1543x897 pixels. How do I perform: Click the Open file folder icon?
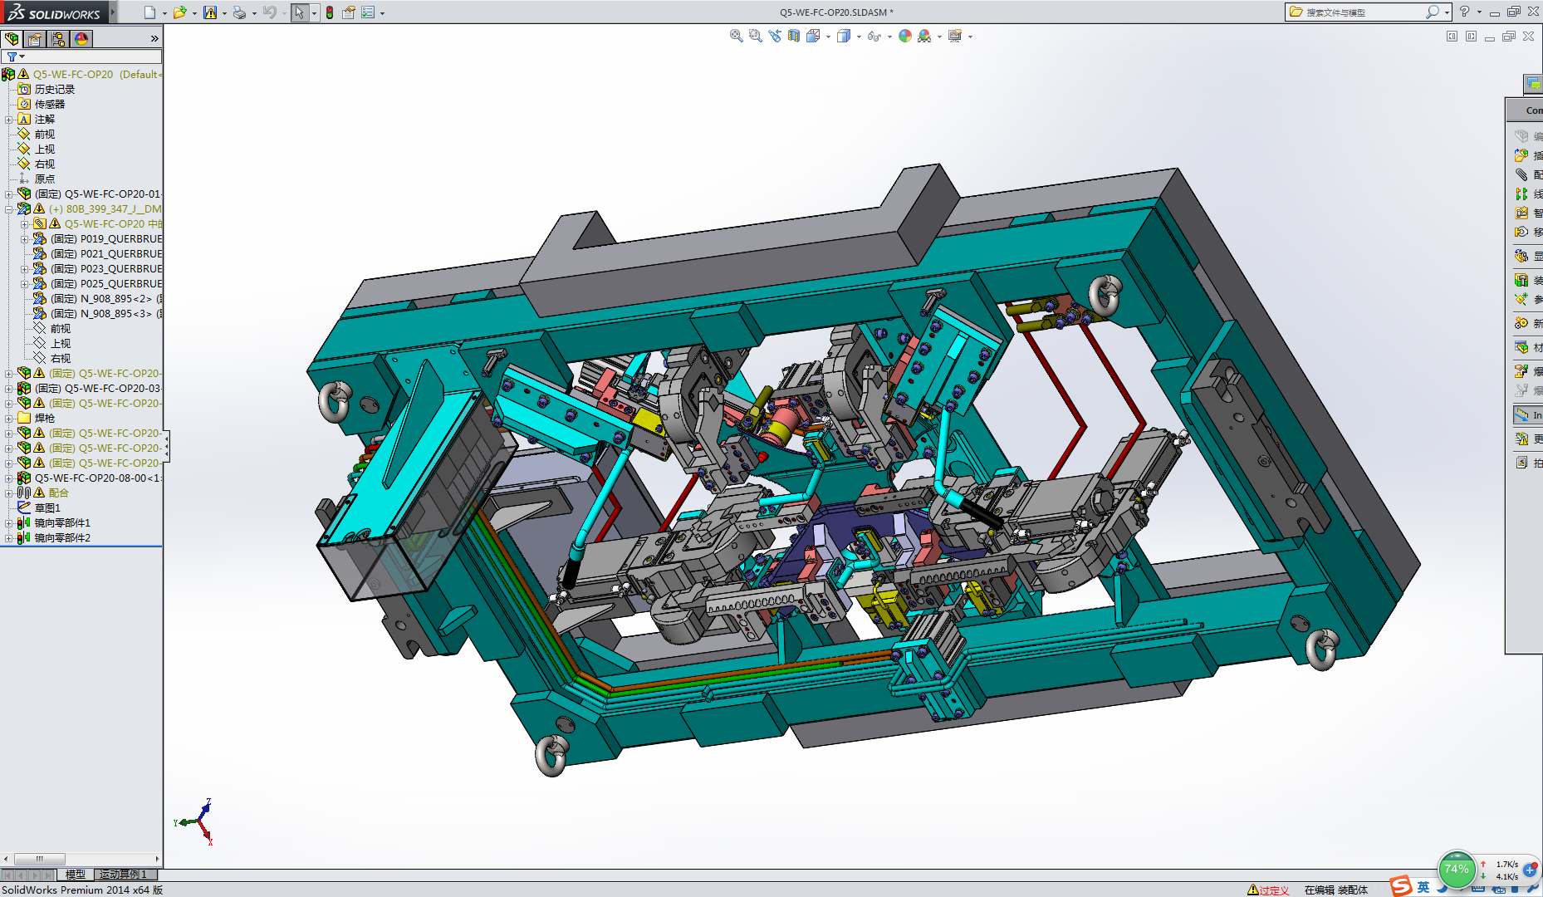coord(179,12)
